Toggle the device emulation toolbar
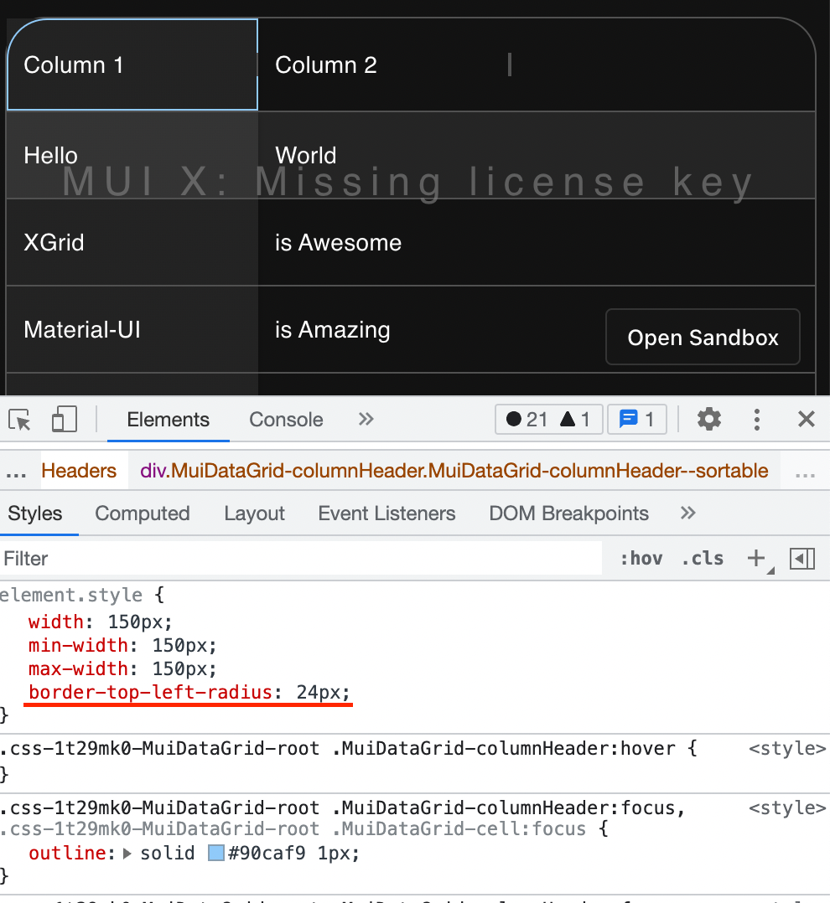Viewport: 830px width, 903px height. [x=64, y=419]
